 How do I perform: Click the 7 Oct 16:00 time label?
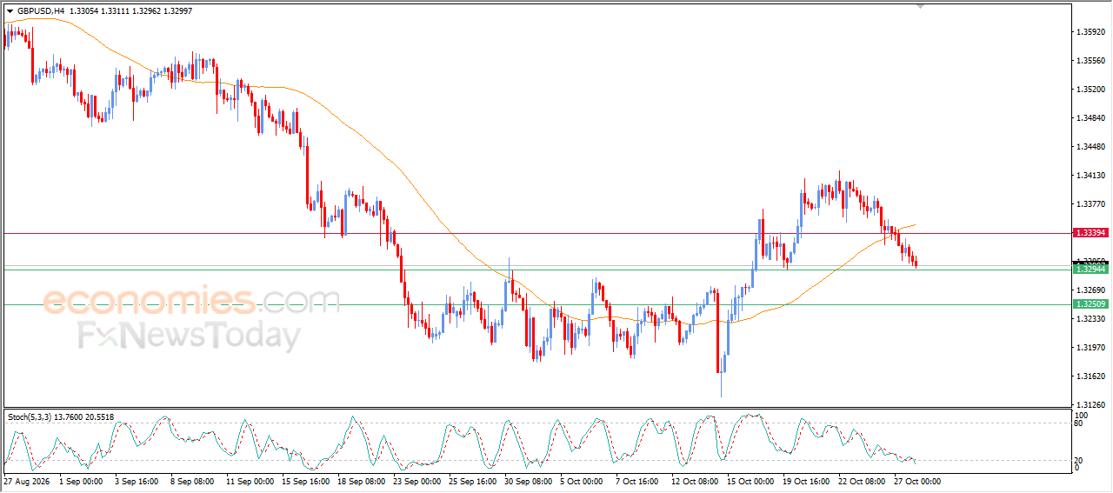tap(638, 481)
